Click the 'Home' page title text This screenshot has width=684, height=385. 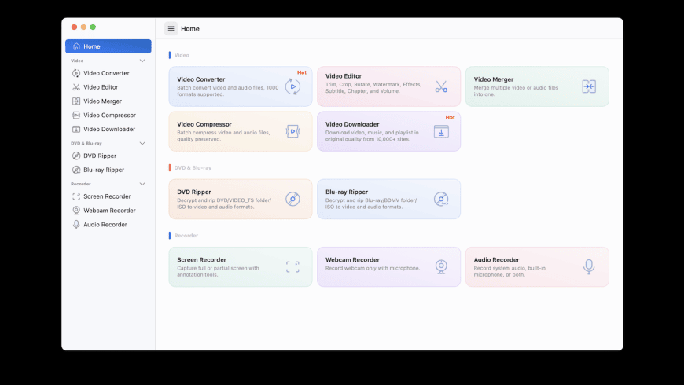click(190, 29)
